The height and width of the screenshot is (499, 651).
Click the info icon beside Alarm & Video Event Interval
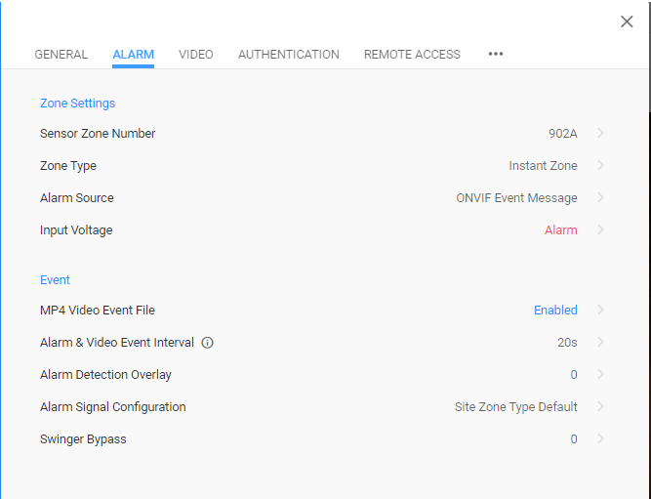point(207,343)
